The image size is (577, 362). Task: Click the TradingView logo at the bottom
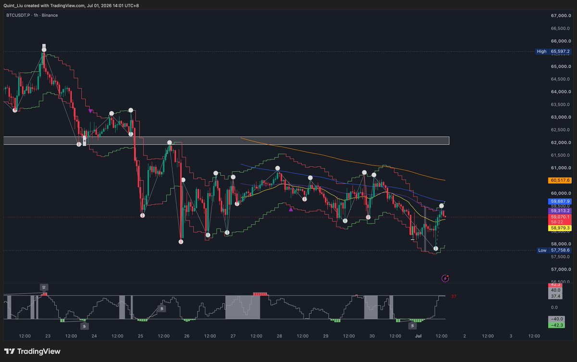[x=32, y=351]
